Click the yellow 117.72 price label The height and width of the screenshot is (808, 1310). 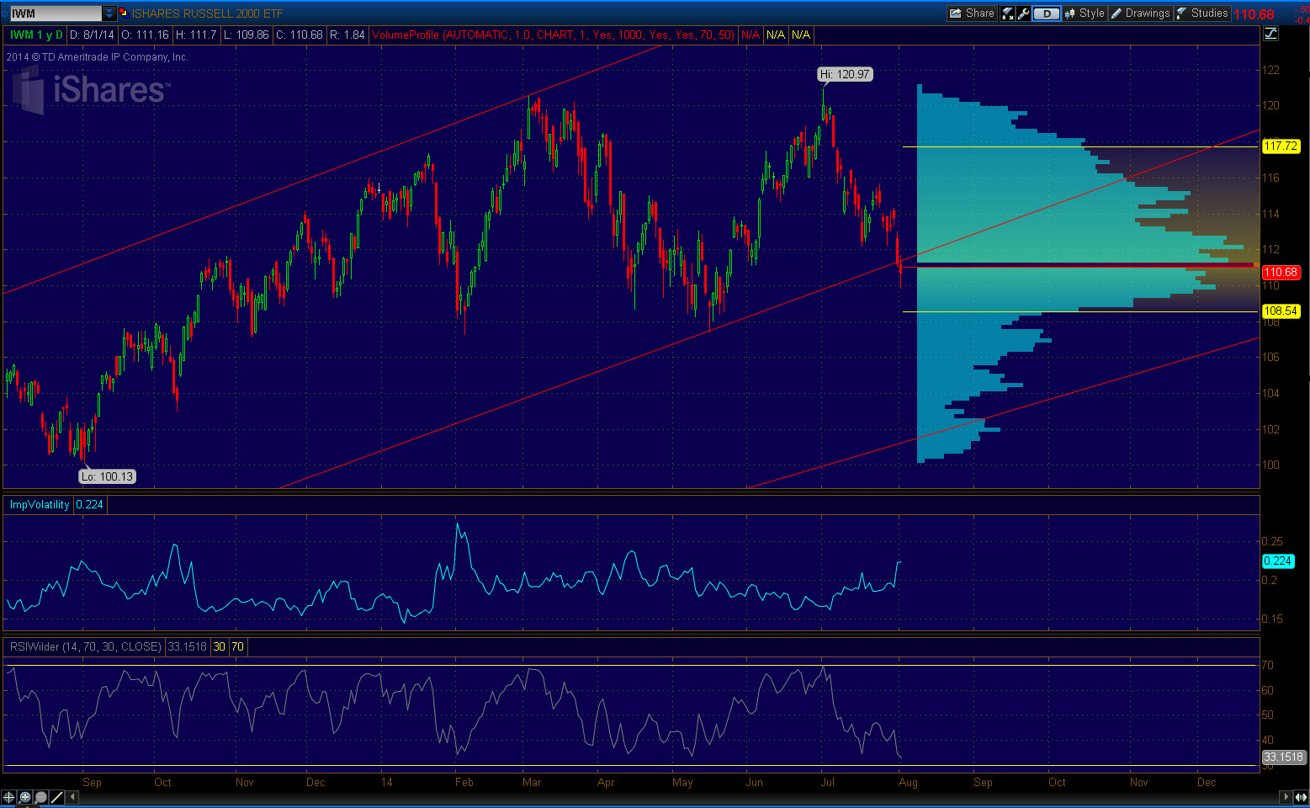pos(1281,146)
